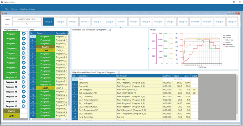The width and height of the screenshot is (243, 126).
Task: Click the settings gear for Program 12
Action: [x=24, y=87]
